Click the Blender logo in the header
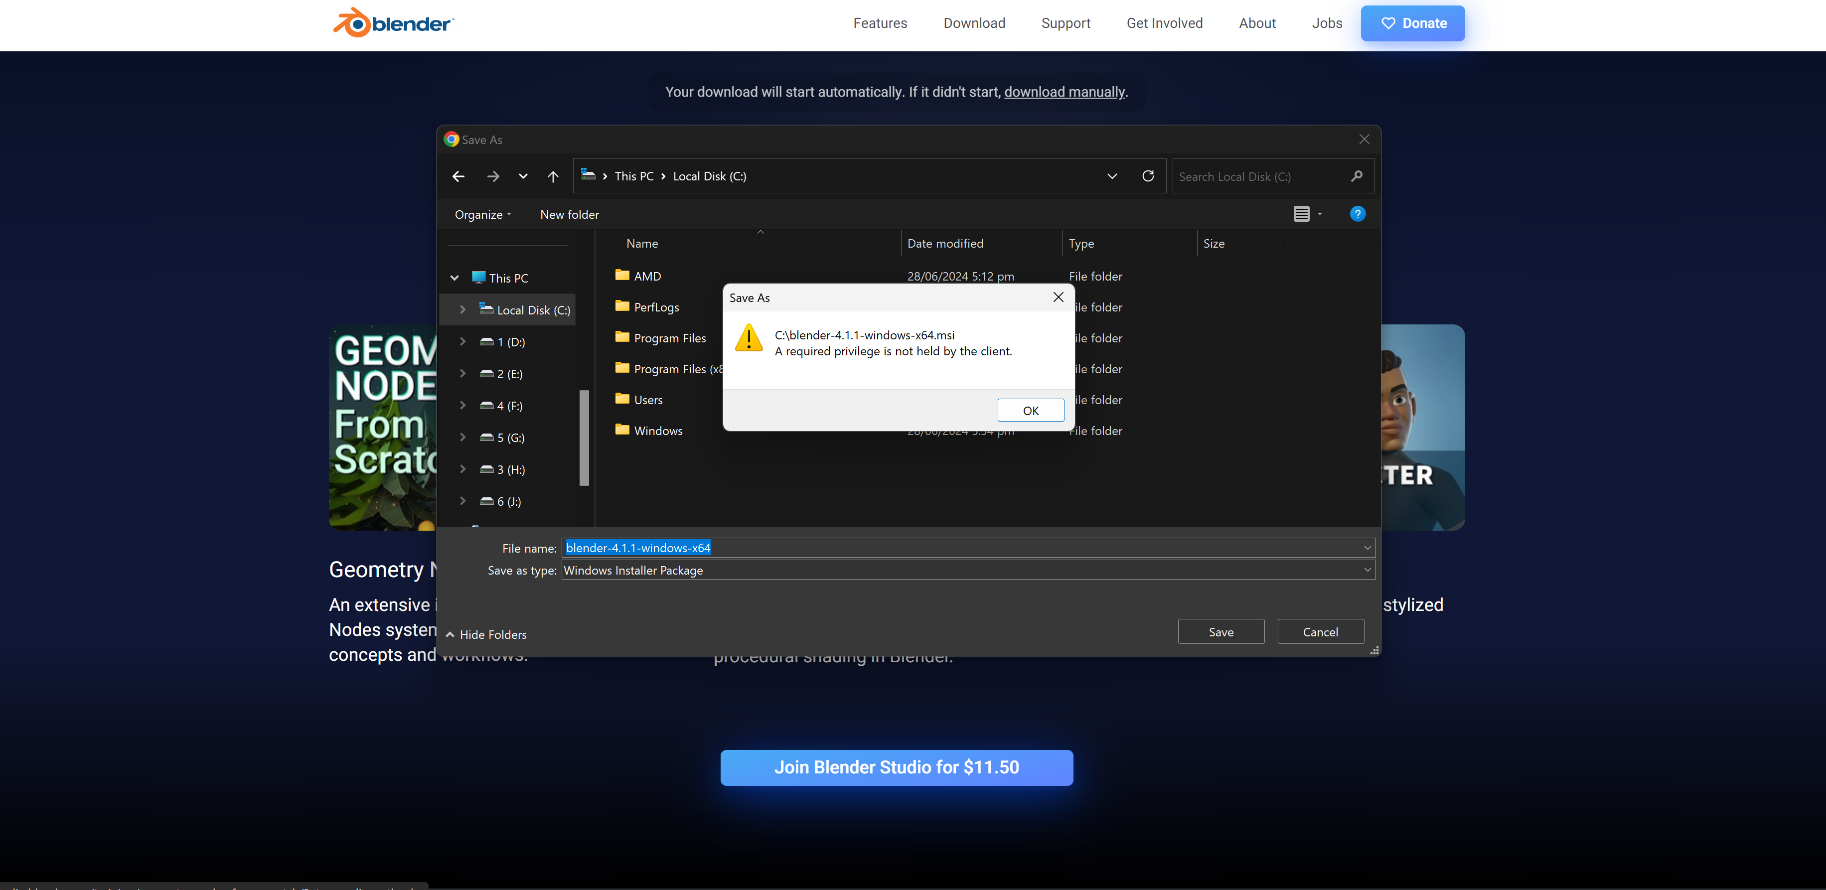This screenshot has width=1826, height=890. coord(393,23)
